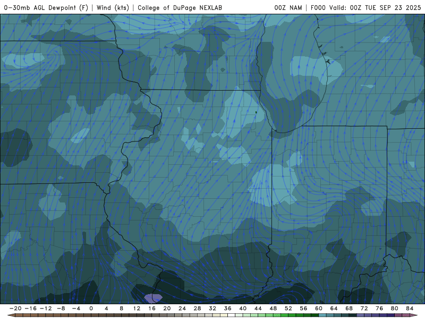
Task: Click the purple dewpoint patch on the map
Action: point(153,298)
